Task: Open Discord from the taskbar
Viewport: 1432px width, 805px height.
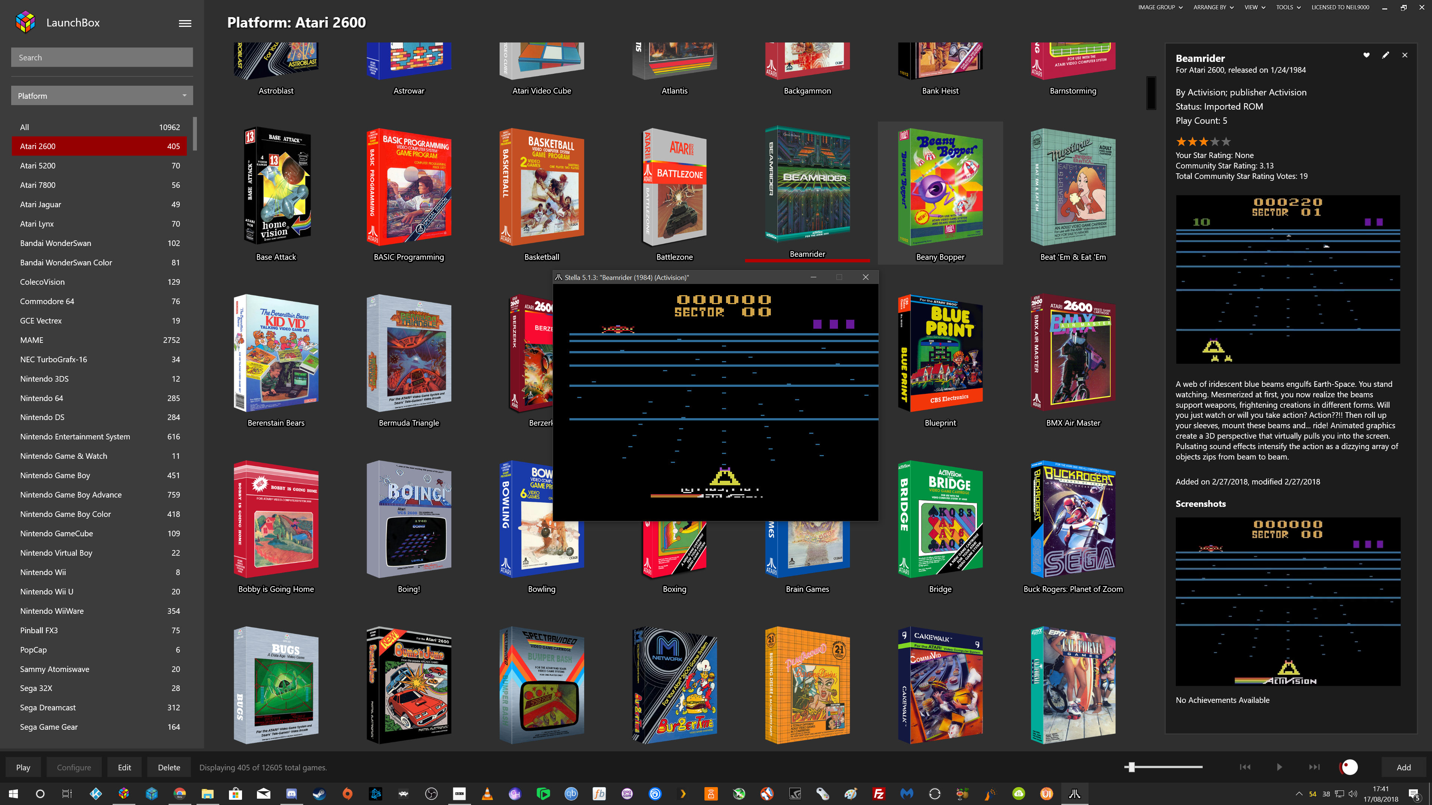Action: point(292,793)
